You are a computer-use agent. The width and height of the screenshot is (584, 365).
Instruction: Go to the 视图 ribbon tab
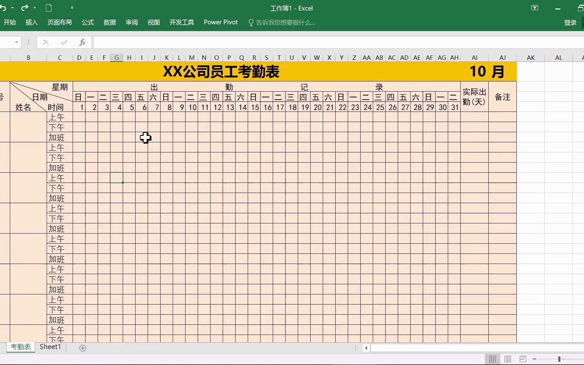(153, 22)
